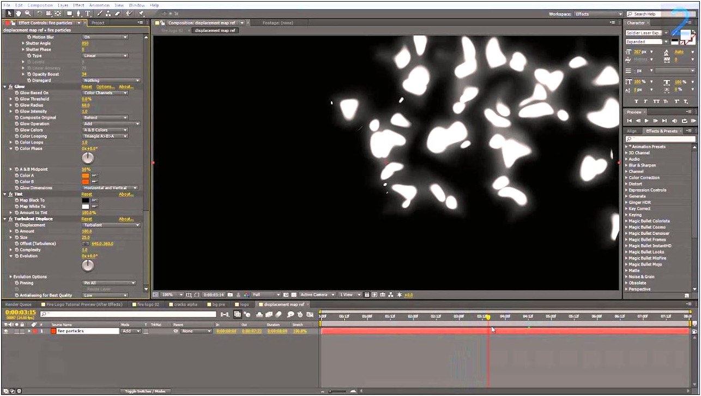Select the Selection arrow tool
This screenshot has height=396, width=701.
[x=9, y=13]
